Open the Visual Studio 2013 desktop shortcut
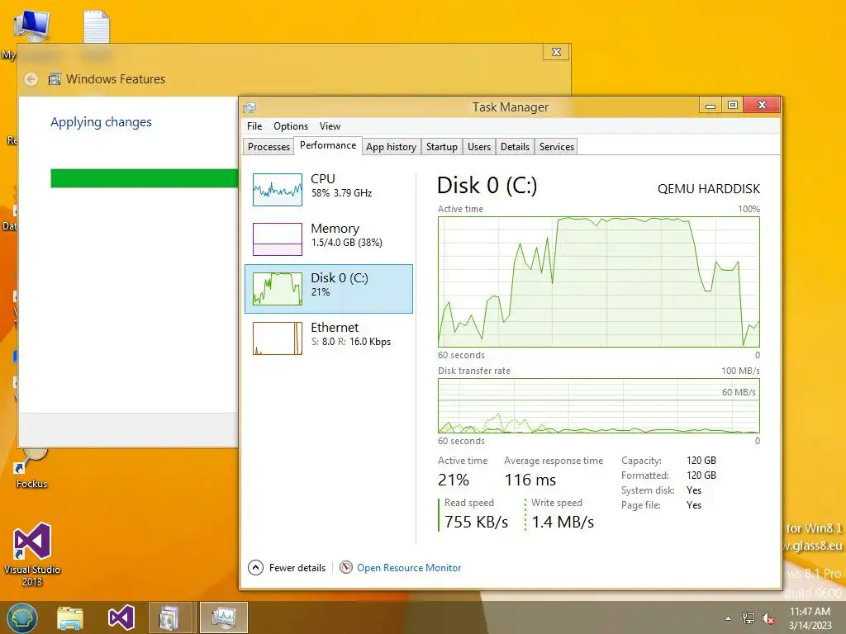The image size is (846, 634). (32, 554)
